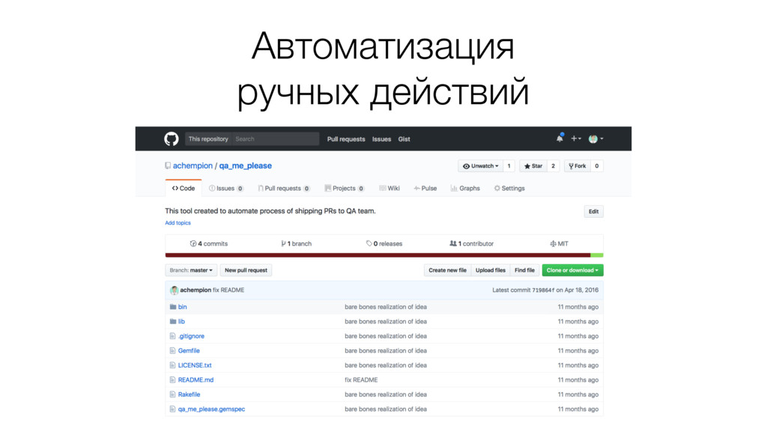Open the lib folder

(x=181, y=322)
